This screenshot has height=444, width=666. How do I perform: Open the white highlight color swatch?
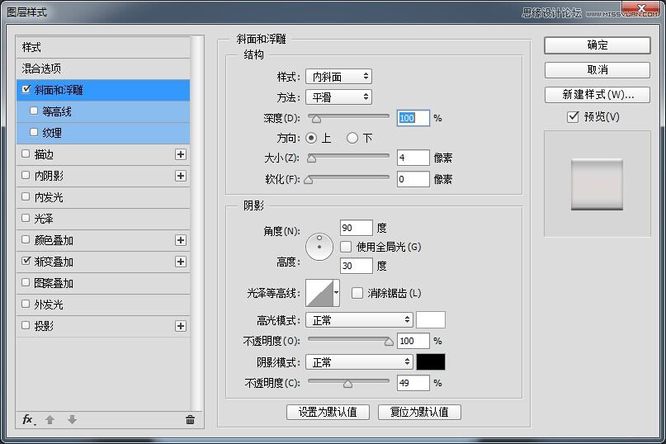point(431,320)
